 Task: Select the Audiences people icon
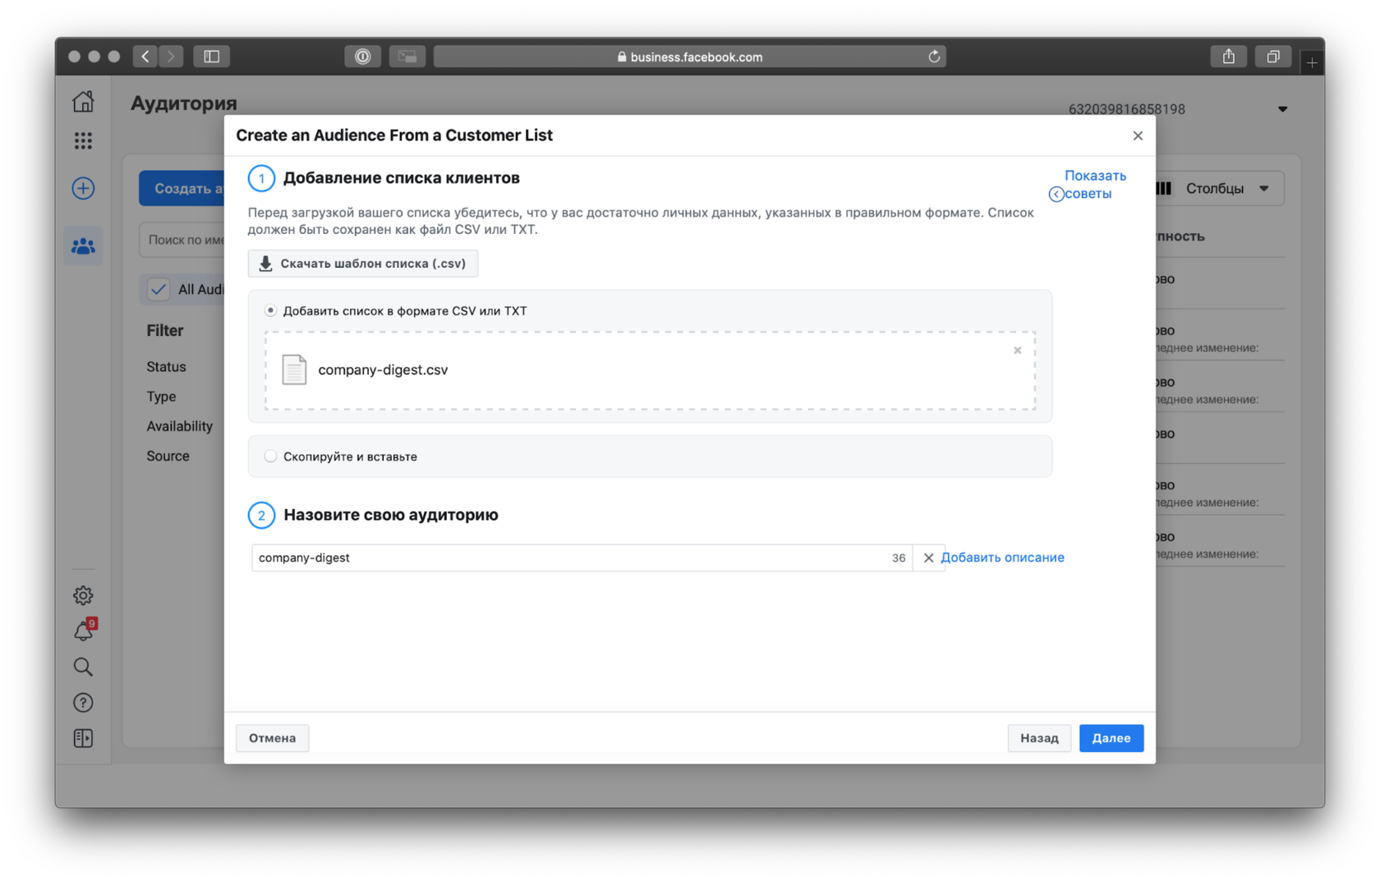click(83, 245)
